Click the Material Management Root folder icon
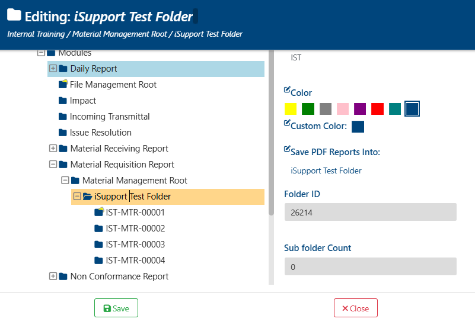Viewport: 475px width, 325px height. (75, 181)
